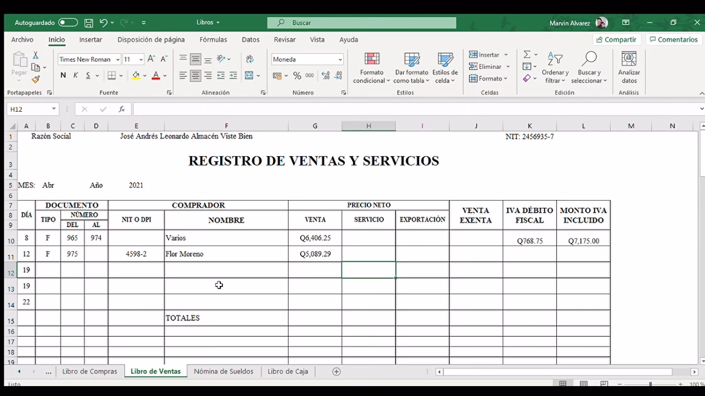Click the Comentarios button
The image size is (705, 396).
click(x=673, y=40)
